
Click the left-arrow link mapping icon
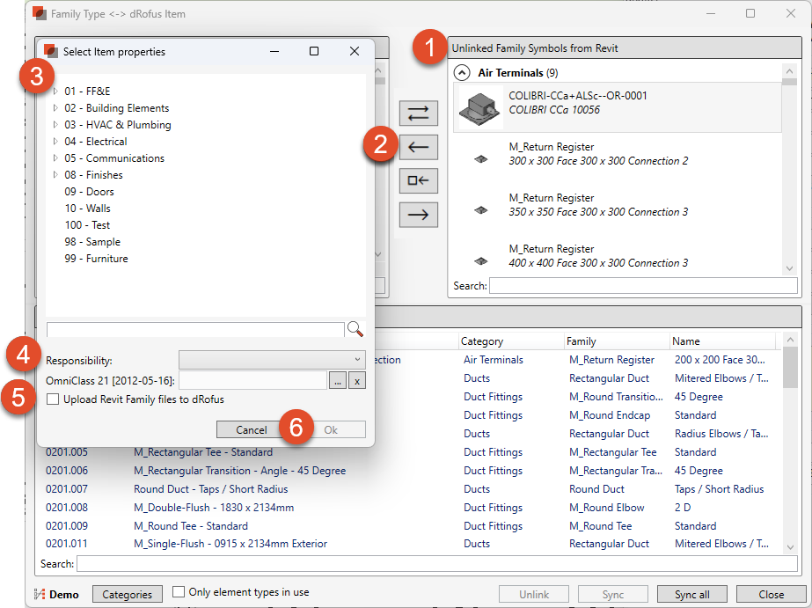click(x=418, y=147)
